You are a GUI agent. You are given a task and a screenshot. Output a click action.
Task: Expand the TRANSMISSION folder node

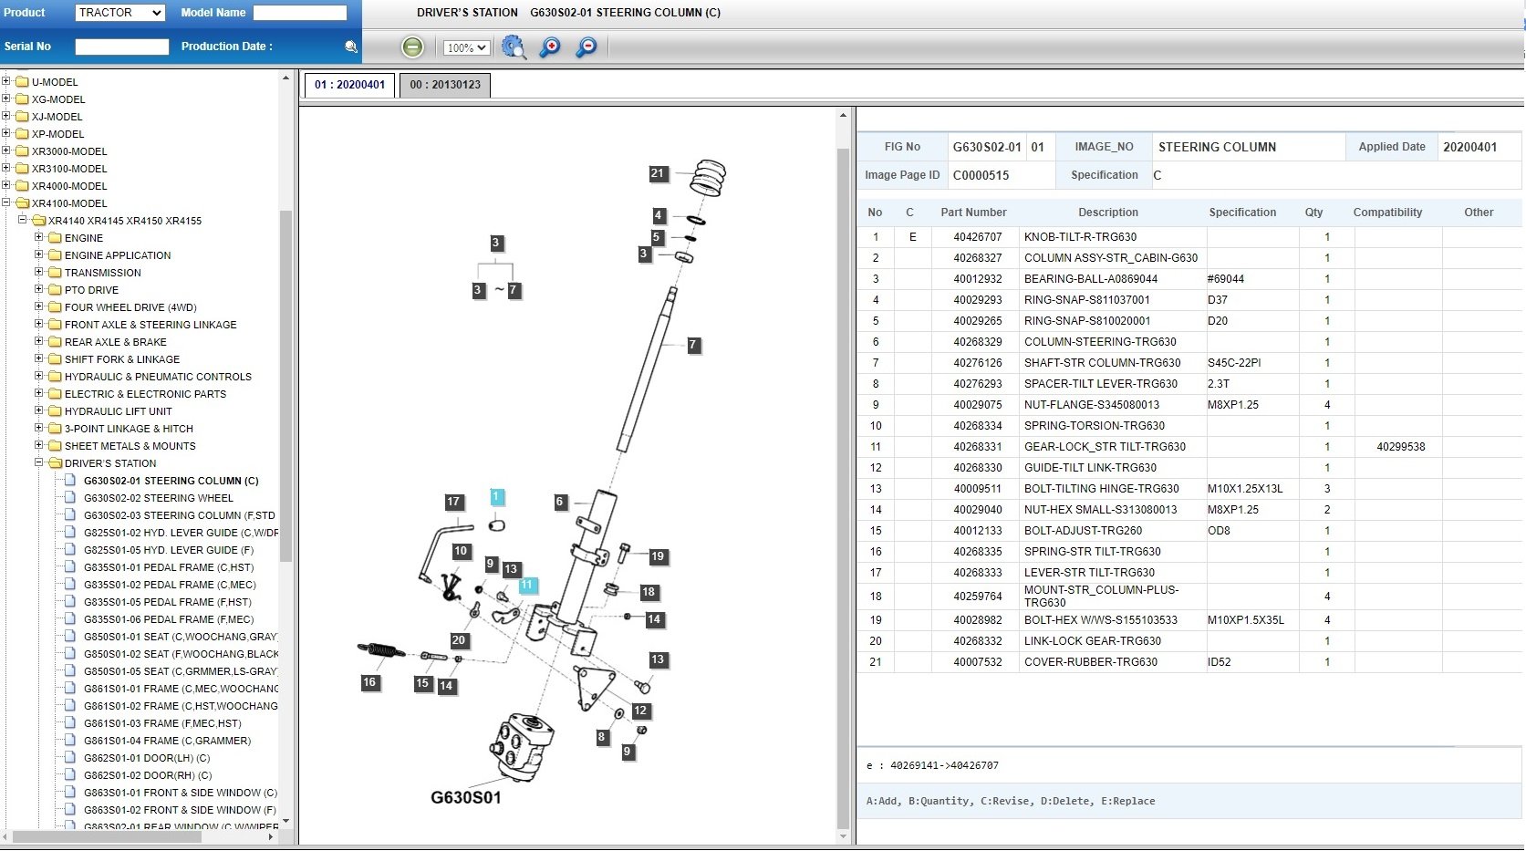(39, 272)
